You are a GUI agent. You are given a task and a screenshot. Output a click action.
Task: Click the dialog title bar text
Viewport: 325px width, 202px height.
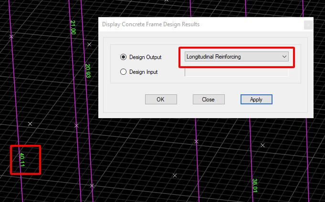[x=151, y=24]
